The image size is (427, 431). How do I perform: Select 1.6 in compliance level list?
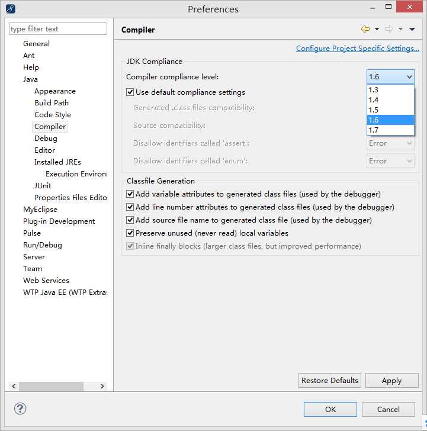coord(390,120)
